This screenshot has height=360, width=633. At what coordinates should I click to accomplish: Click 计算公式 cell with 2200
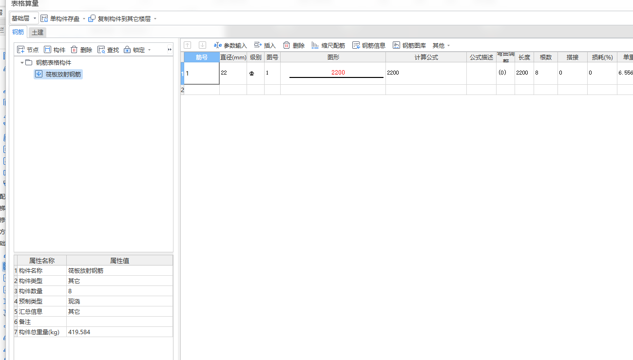coord(426,73)
